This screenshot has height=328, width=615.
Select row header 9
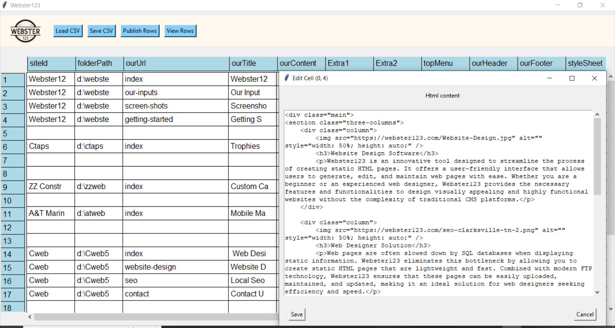click(x=13, y=187)
